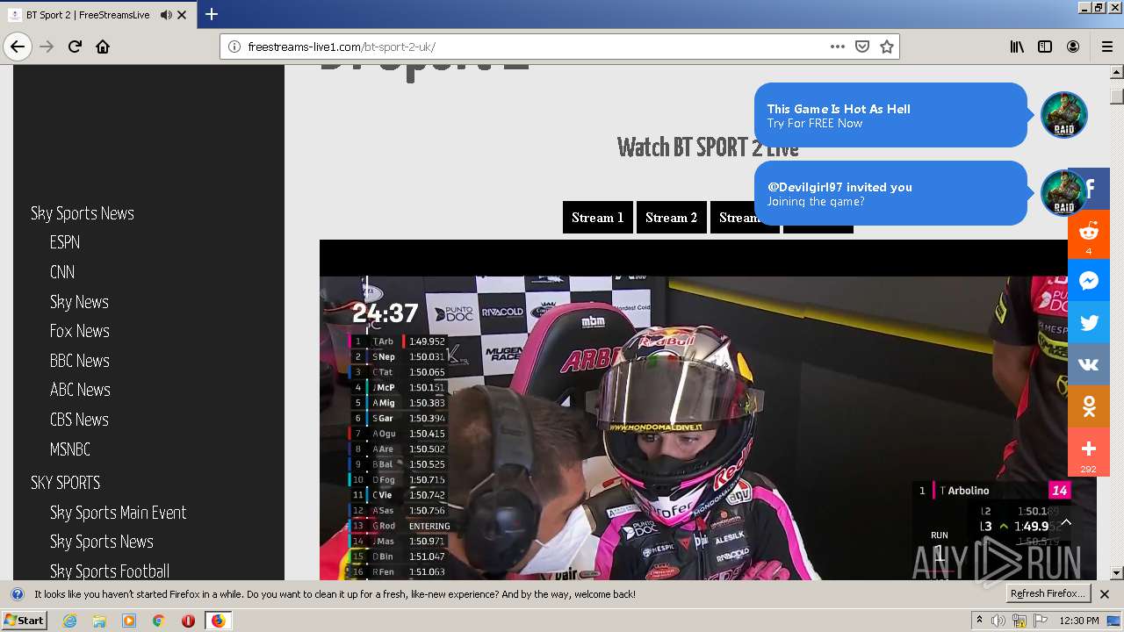This screenshot has height=632, width=1124.
Task: Open ABC News channel link
Action: [80, 390]
